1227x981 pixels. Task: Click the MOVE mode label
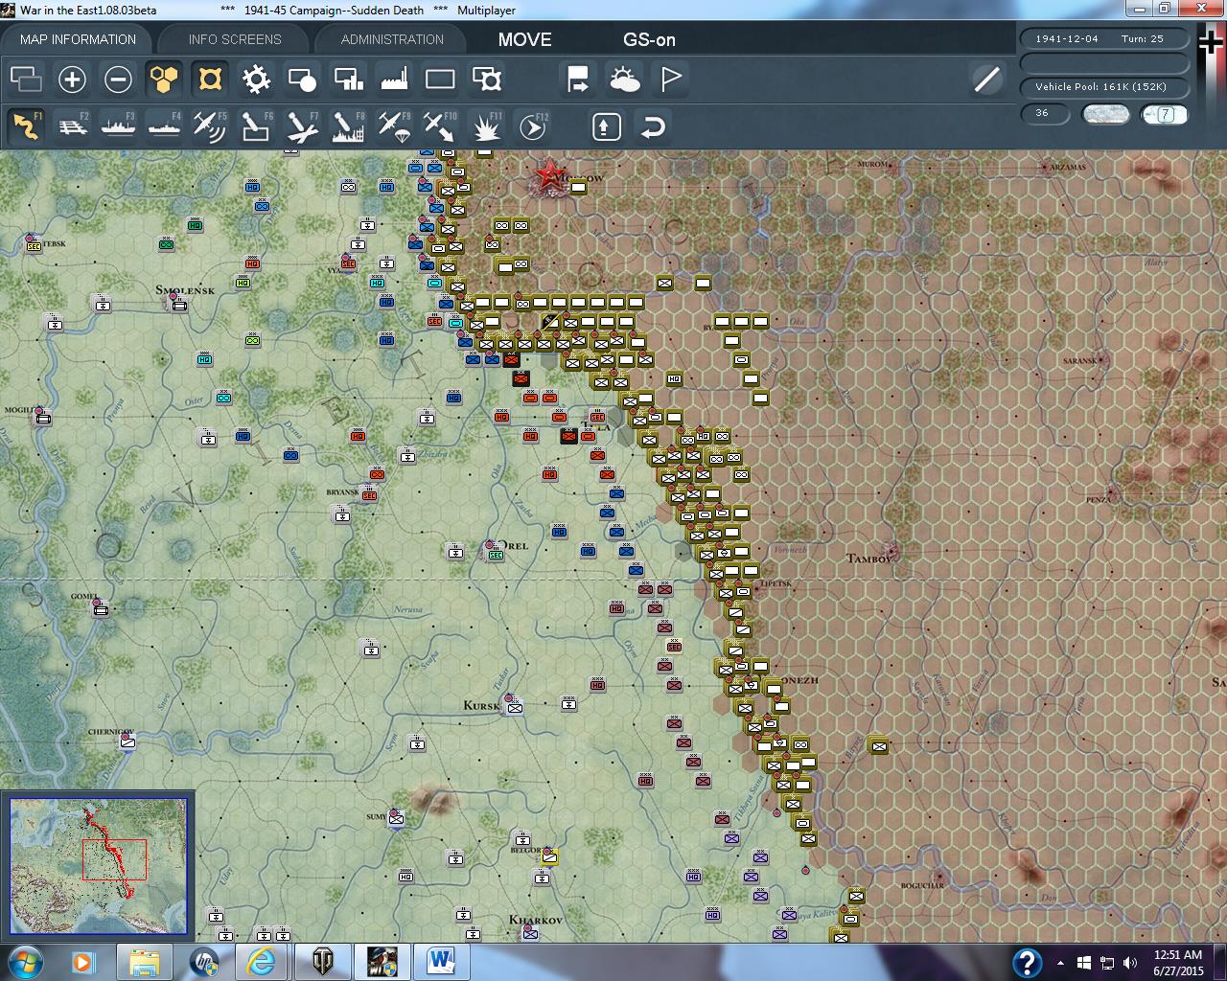coord(524,39)
